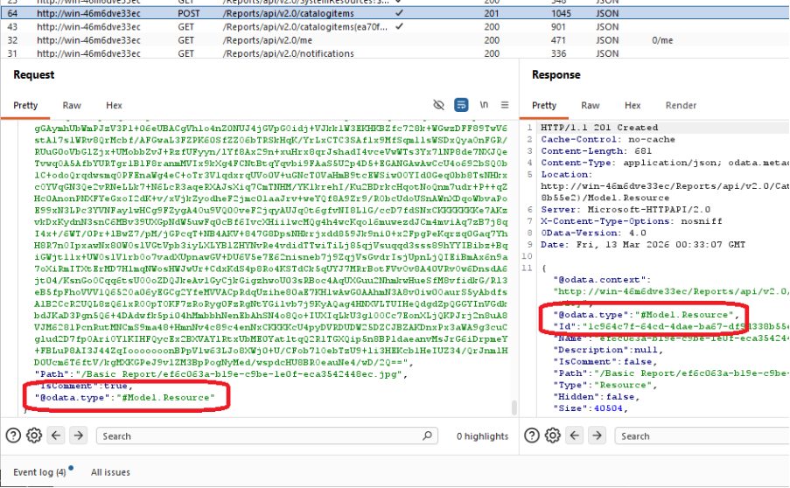This screenshot has height=488, width=790.
Task: Open Response search settings gear icon
Action: (x=553, y=436)
